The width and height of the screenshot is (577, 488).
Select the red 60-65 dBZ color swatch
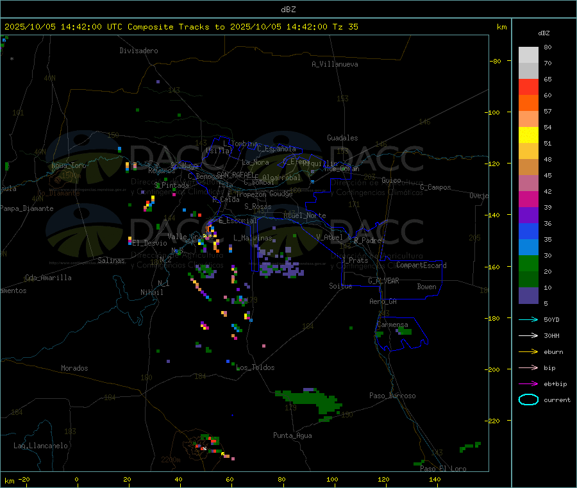(528, 87)
